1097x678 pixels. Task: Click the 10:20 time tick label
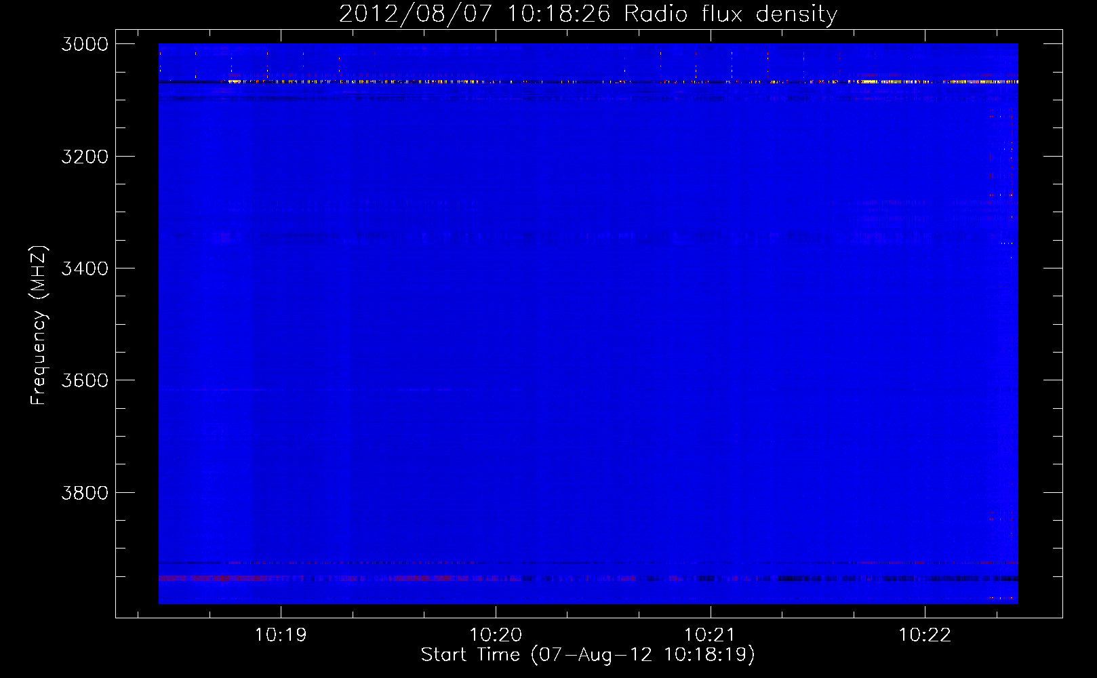pos(496,635)
